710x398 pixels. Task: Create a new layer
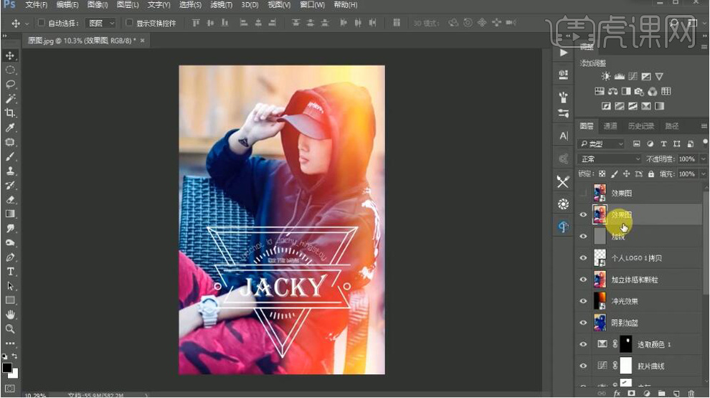coord(676,394)
